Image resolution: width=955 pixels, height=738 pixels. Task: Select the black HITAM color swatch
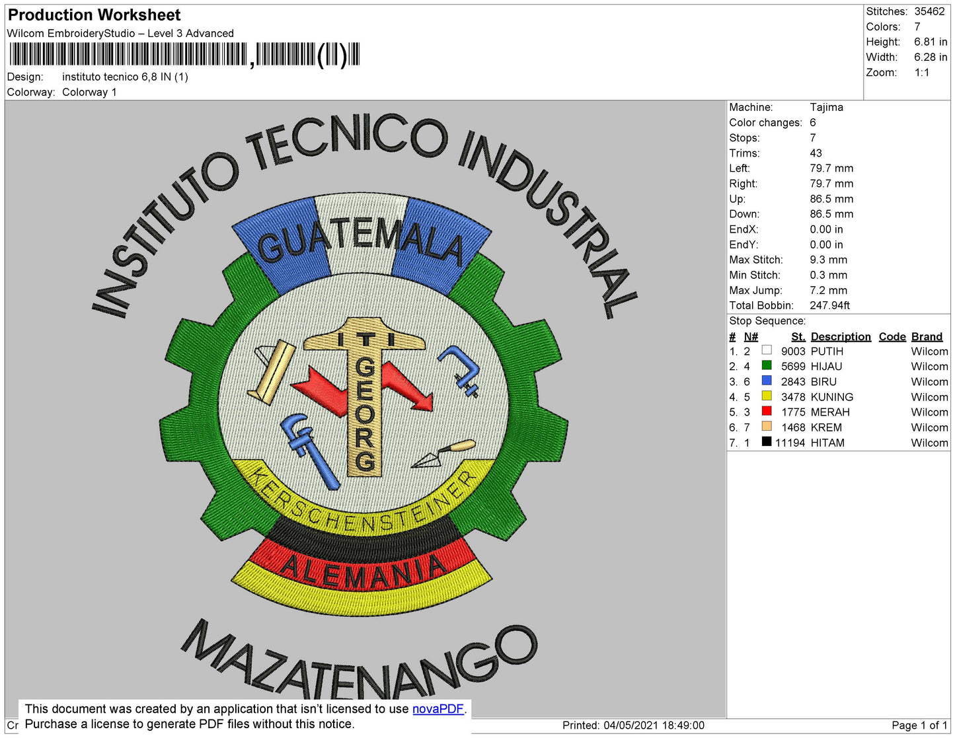coord(767,441)
